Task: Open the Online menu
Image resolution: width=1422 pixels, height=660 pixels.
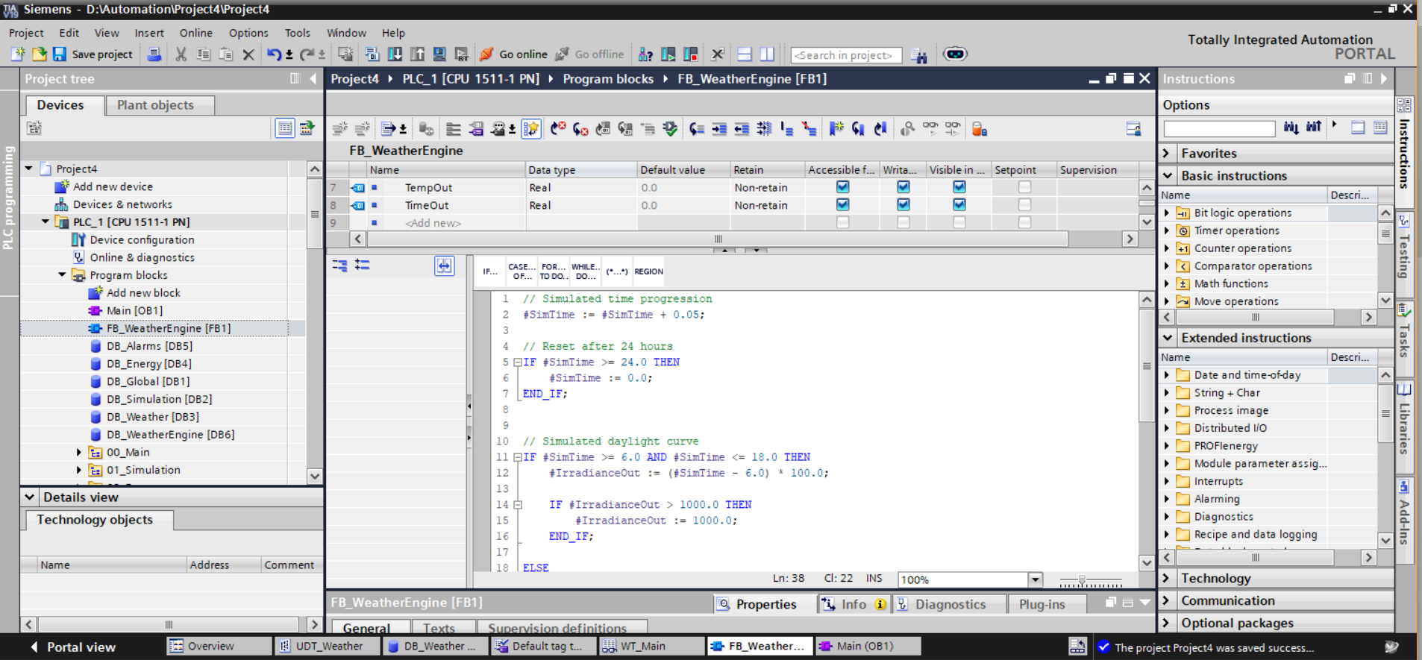Action: click(x=195, y=33)
